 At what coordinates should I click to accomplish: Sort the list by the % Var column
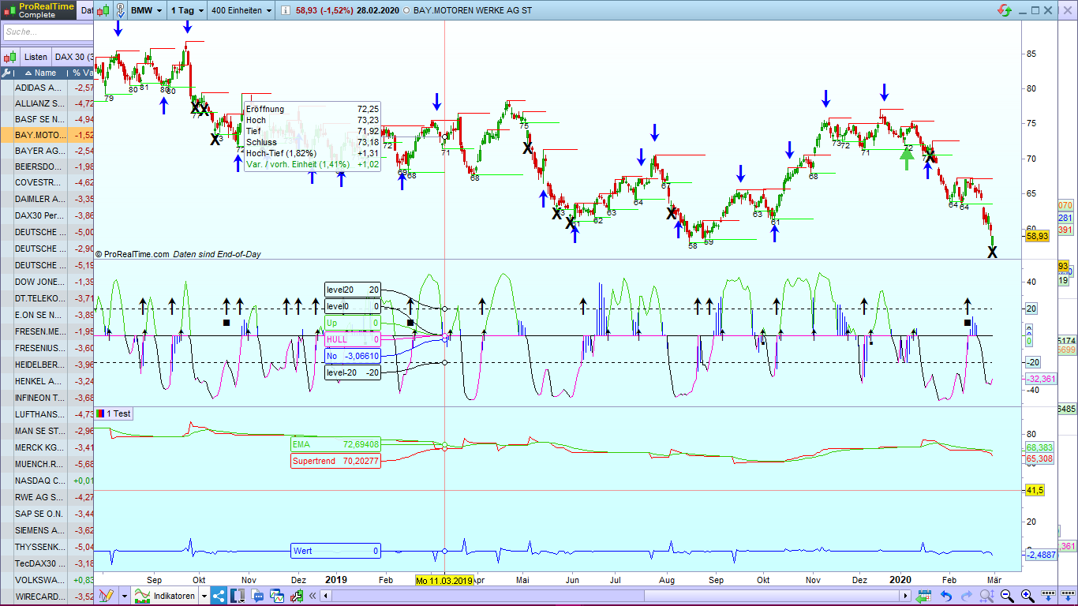(x=81, y=73)
